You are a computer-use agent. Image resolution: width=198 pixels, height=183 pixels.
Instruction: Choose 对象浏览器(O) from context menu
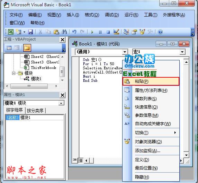point(151,142)
